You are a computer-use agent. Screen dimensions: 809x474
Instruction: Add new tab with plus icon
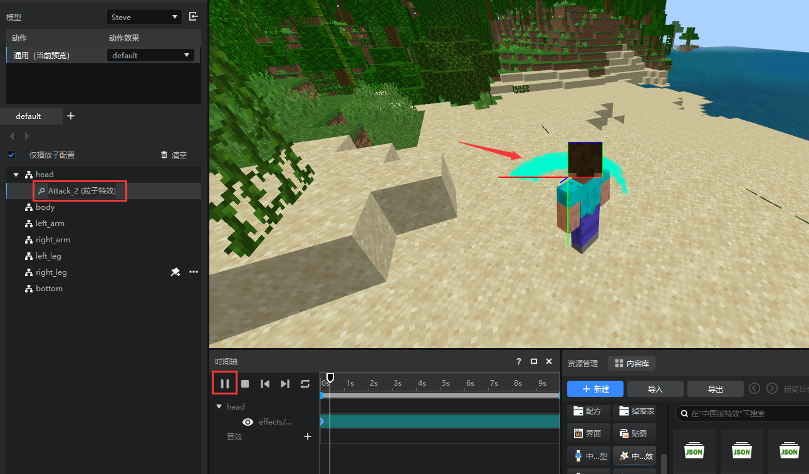click(x=71, y=116)
